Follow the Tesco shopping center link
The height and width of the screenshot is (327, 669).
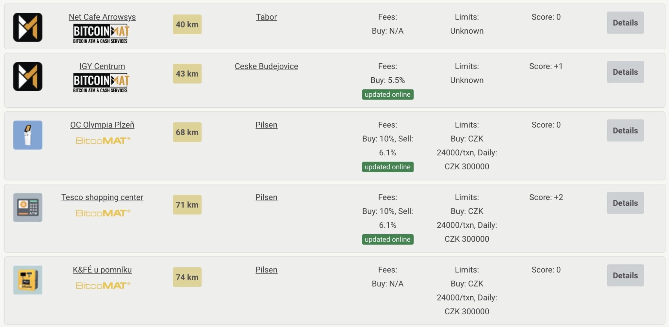(102, 197)
